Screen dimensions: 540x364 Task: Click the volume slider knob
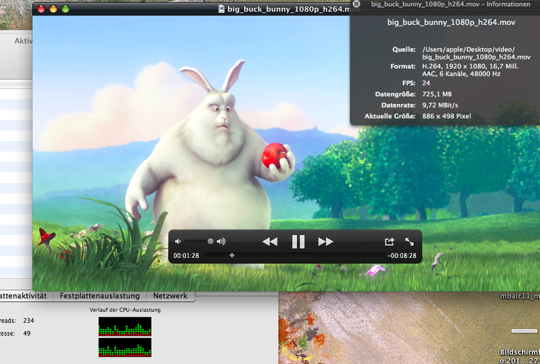(211, 241)
